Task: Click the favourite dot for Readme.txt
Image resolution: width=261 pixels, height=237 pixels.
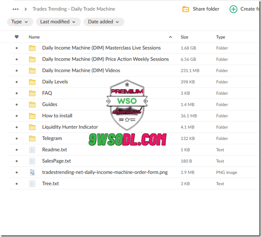Action: point(17,150)
